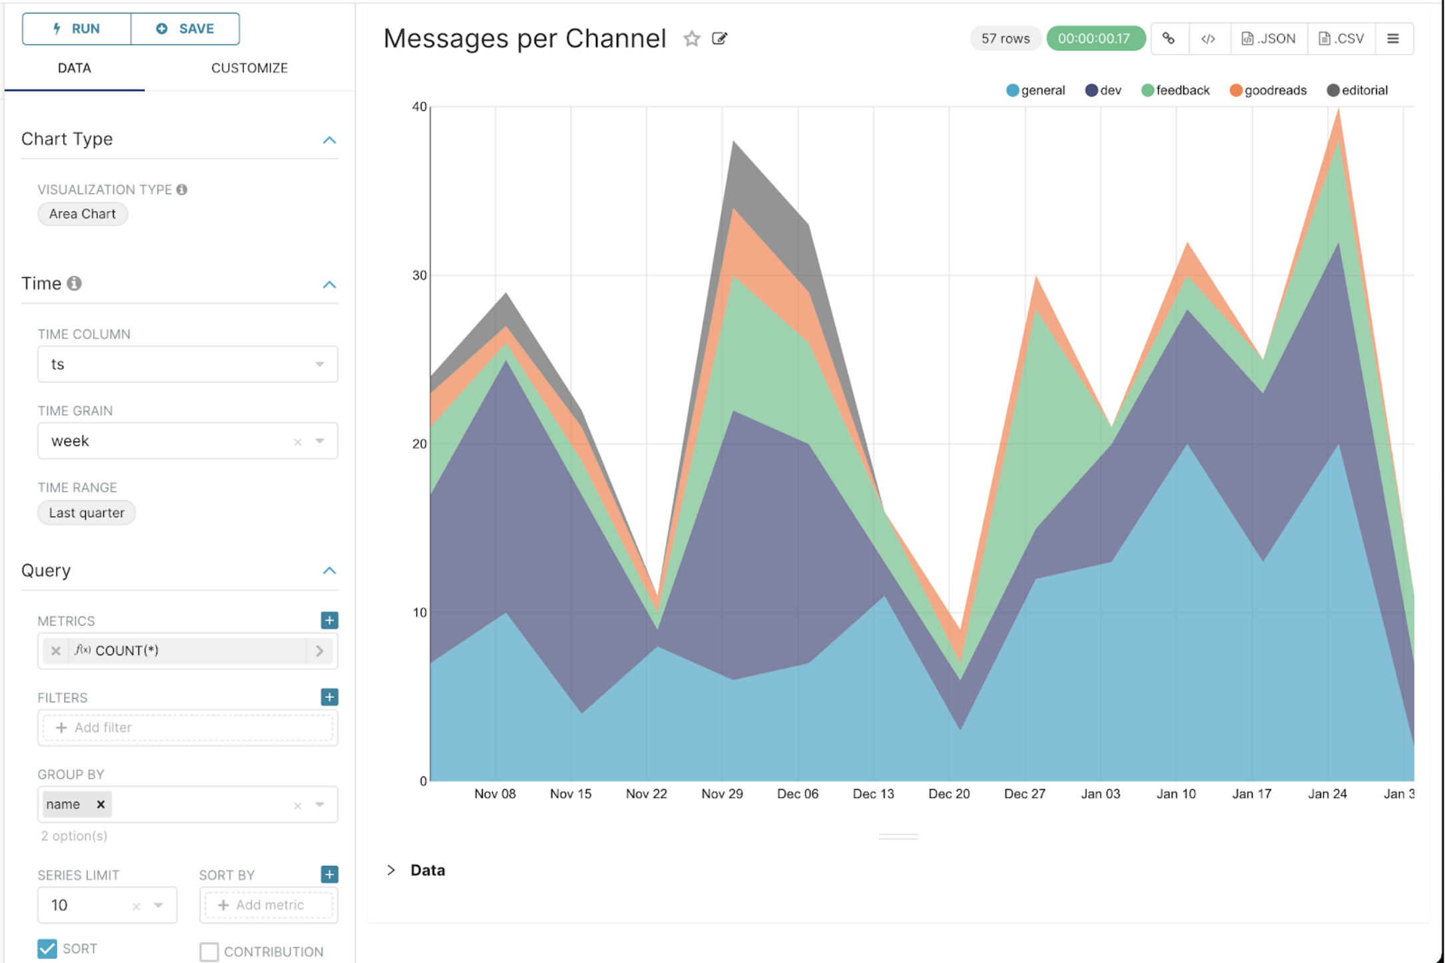Select the Data tab
The height and width of the screenshot is (963, 1445).
point(74,68)
